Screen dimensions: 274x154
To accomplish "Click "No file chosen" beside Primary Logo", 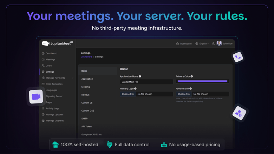I will pos(145,94).
